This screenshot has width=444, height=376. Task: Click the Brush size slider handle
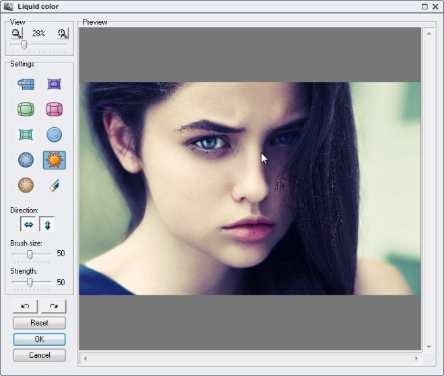click(x=30, y=254)
